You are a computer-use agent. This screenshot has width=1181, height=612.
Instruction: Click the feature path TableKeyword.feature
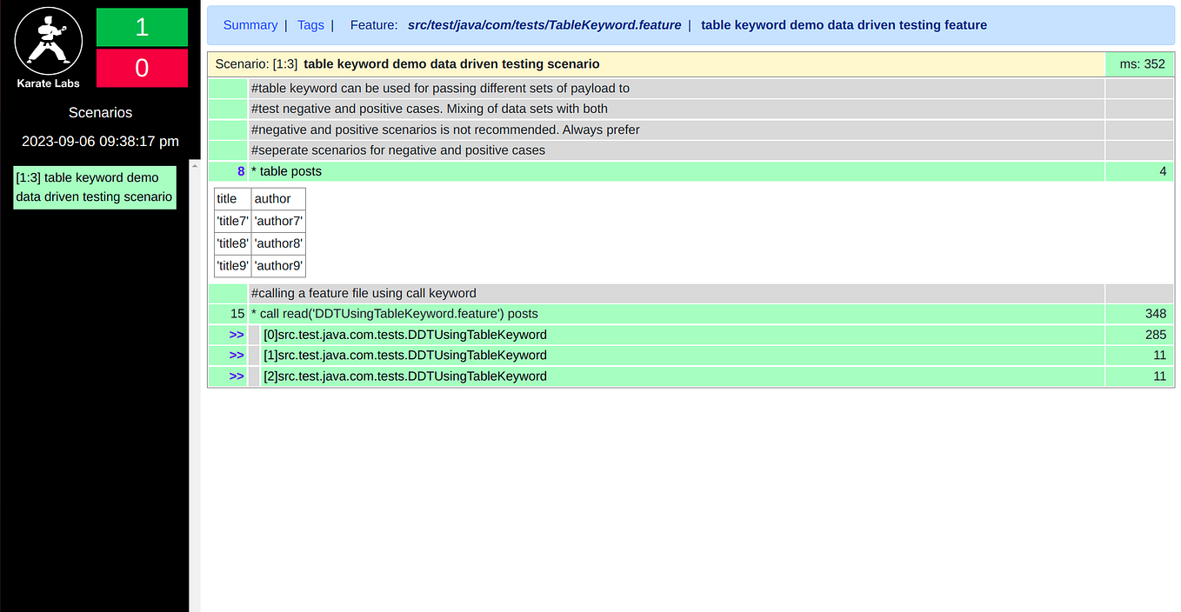(x=544, y=25)
